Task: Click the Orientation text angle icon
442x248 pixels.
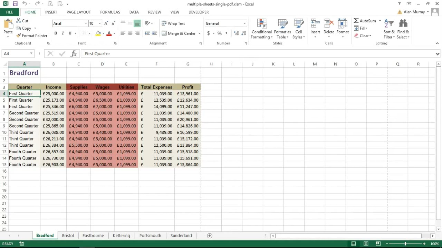Action: tap(147, 23)
